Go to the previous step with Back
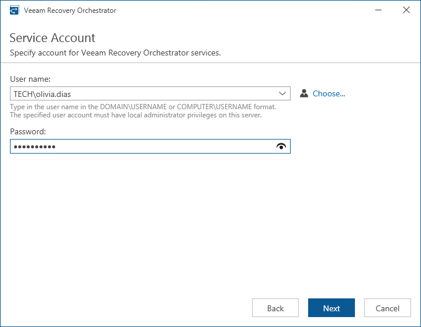 point(275,308)
